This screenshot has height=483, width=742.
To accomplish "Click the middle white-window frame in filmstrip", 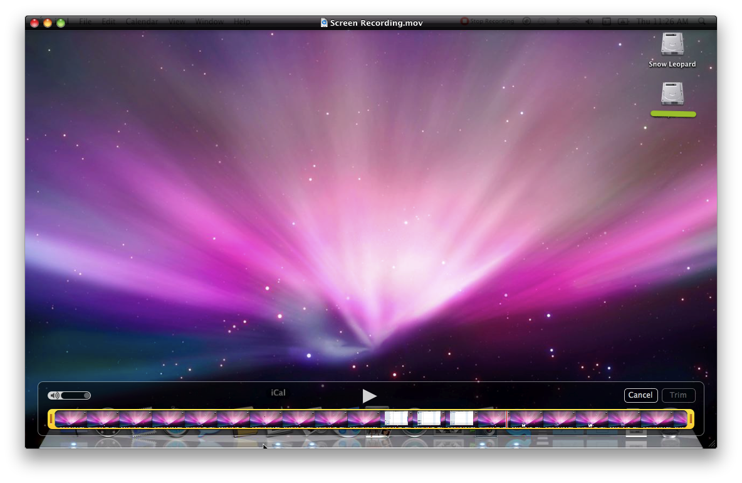I will coord(428,418).
